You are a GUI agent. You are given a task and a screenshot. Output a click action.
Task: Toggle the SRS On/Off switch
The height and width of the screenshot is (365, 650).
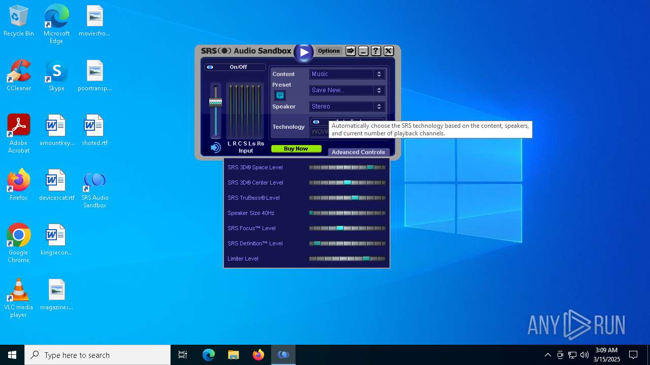235,67
